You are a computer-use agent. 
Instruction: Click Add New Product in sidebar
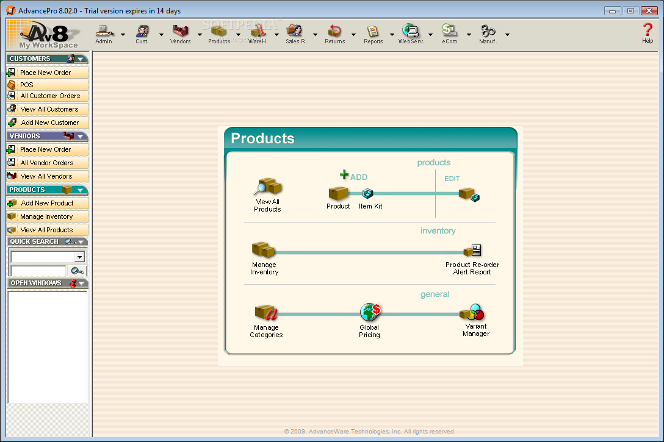48,204
